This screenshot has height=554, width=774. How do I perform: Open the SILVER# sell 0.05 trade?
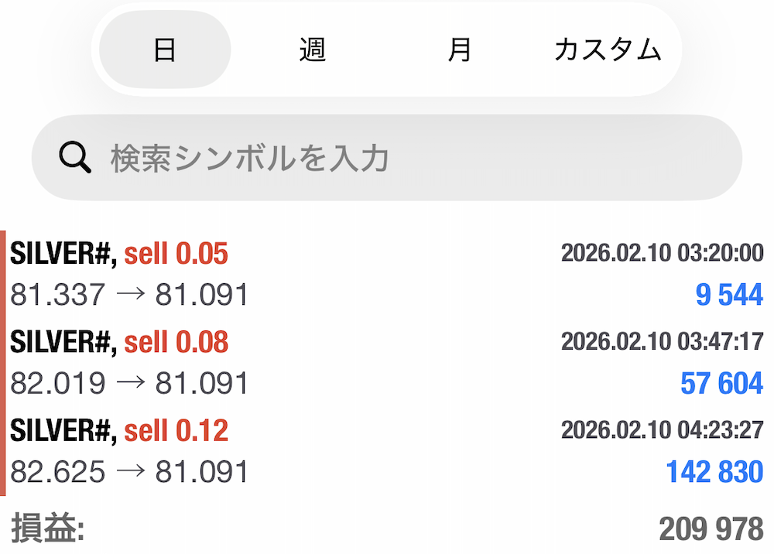pyautogui.click(x=119, y=253)
